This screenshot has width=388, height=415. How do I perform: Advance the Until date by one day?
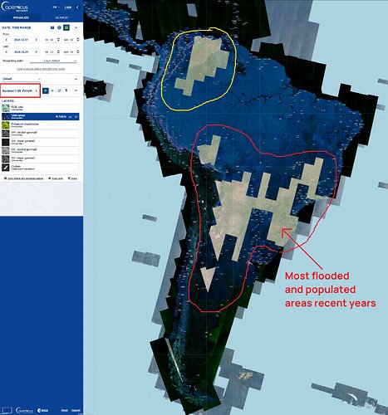point(36,51)
